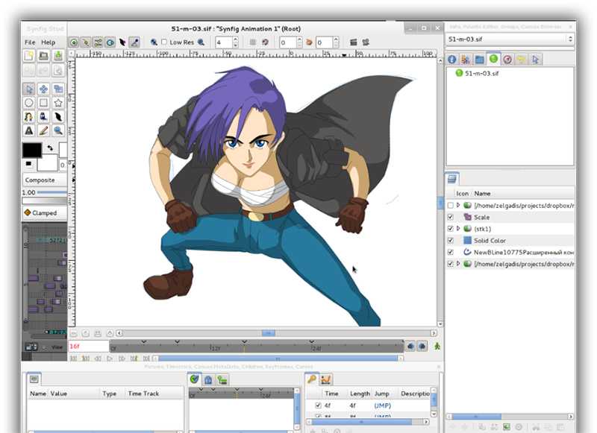Toggle the grid display icon
Viewport: 597px width, 433px height.
[253, 42]
